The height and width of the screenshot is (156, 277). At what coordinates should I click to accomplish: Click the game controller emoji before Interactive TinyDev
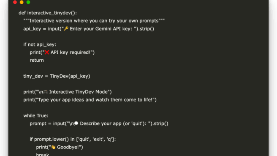click(46, 92)
